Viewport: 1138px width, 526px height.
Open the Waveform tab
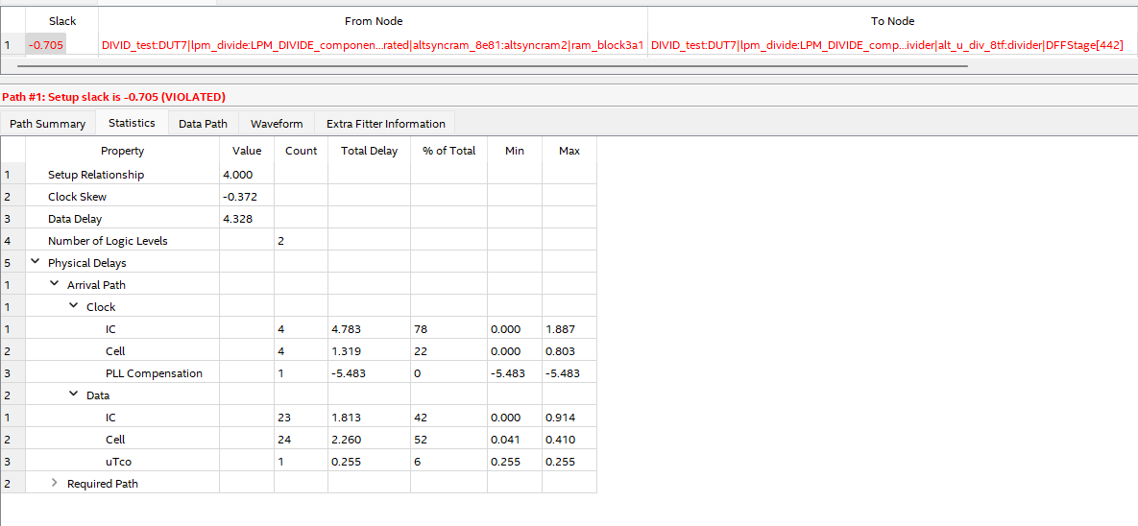[277, 123]
